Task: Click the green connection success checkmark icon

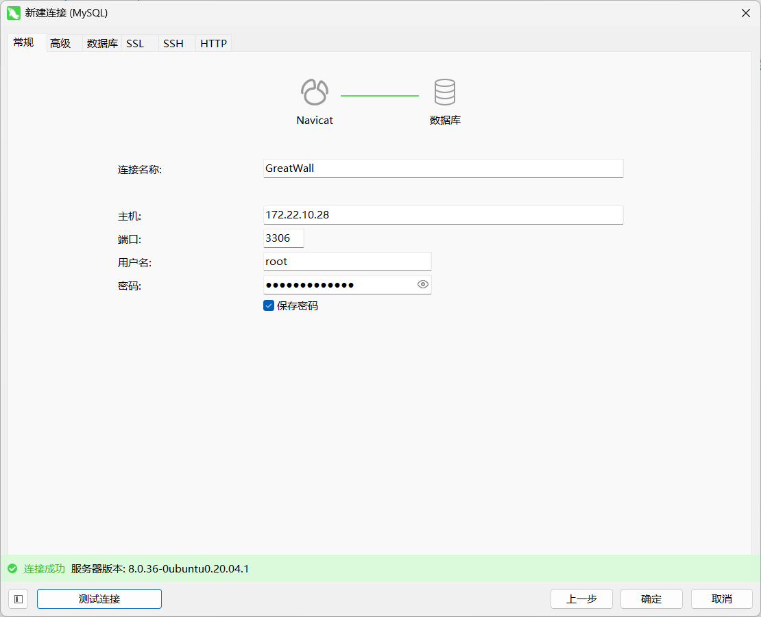Action: point(12,569)
